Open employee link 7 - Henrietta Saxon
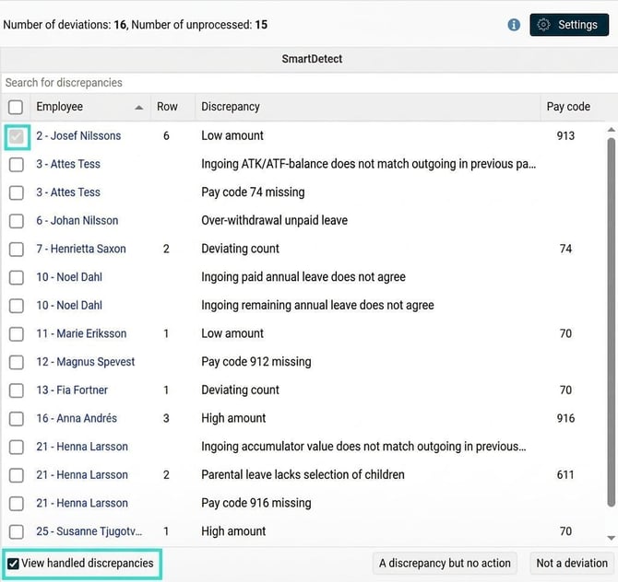The width and height of the screenshot is (618, 582). (81, 249)
